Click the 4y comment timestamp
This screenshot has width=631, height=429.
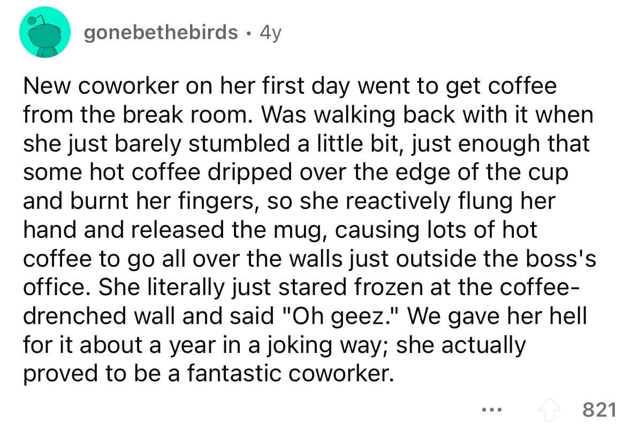click(x=269, y=33)
